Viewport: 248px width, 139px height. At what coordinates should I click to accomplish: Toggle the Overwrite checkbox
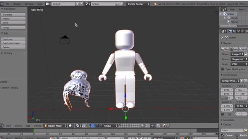pyautogui.click(x=222, y=135)
